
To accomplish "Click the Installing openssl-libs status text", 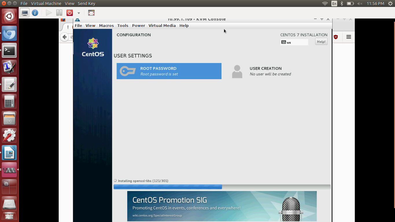I will coord(143,181).
